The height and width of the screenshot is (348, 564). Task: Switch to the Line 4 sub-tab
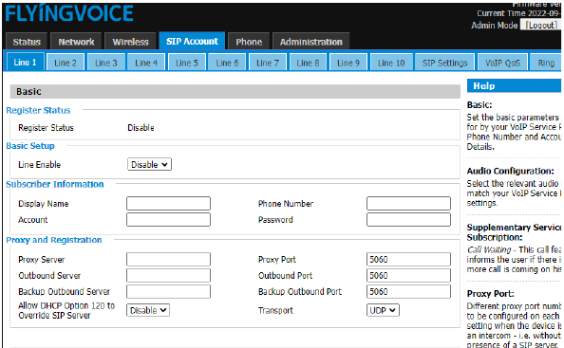[146, 63]
